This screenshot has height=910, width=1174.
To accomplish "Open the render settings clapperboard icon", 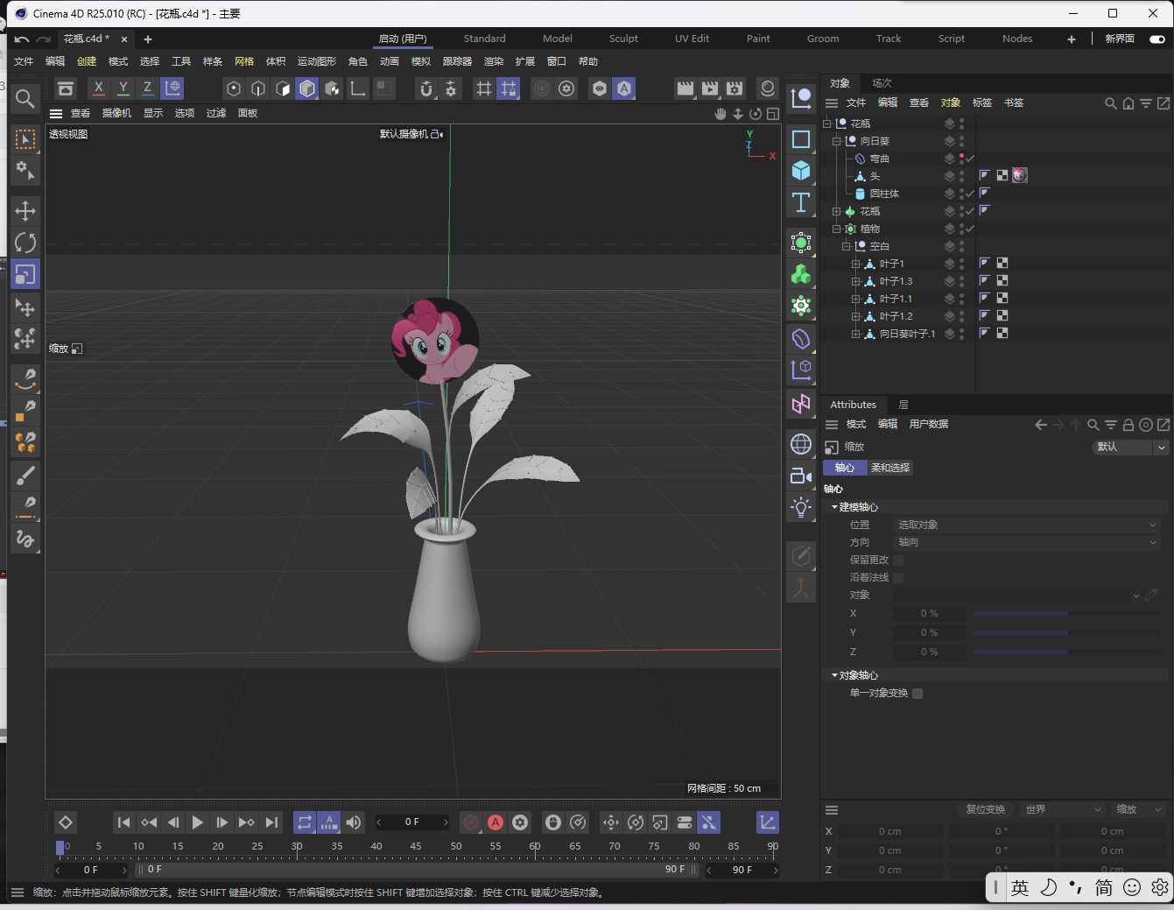I will click(x=735, y=88).
